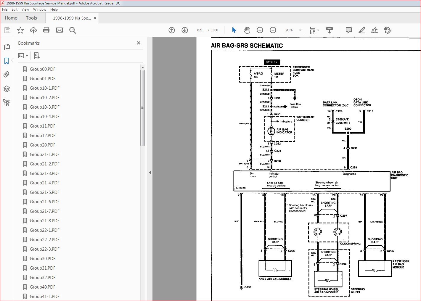Click the Share file icon
Screen dimensions: 421x301
[388, 30]
